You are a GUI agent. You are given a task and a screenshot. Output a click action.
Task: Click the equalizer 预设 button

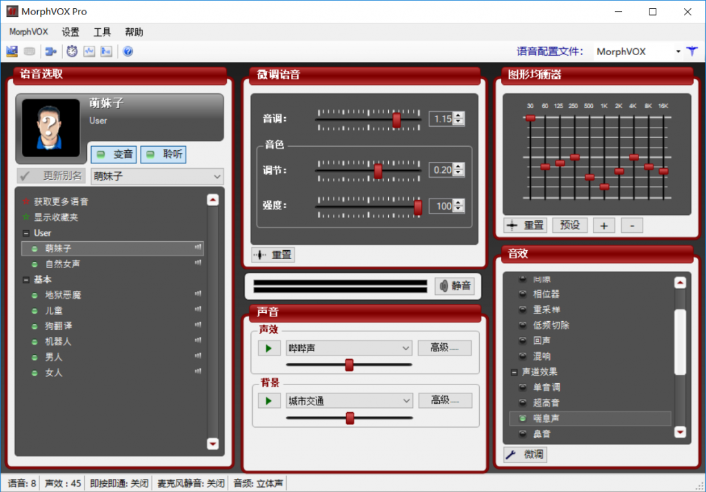click(x=570, y=225)
